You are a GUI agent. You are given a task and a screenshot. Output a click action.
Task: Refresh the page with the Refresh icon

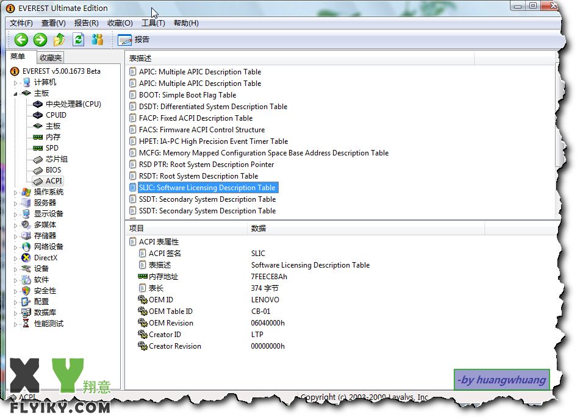coord(79,40)
